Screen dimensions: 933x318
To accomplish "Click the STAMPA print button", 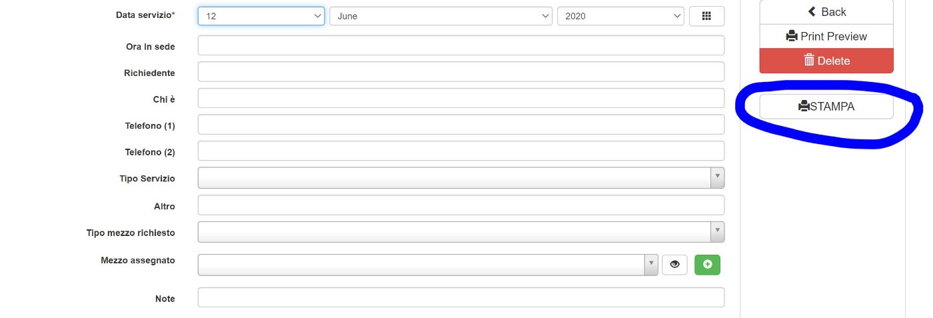I will pos(826,106).
